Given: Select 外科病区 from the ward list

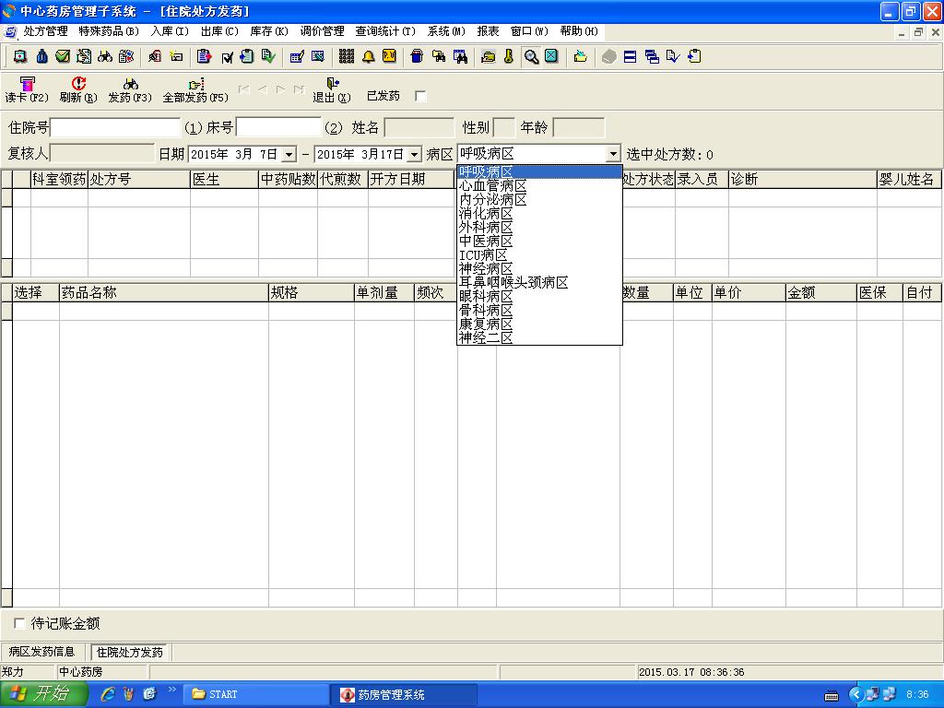Looking at the screenshot, I should 539,228.
